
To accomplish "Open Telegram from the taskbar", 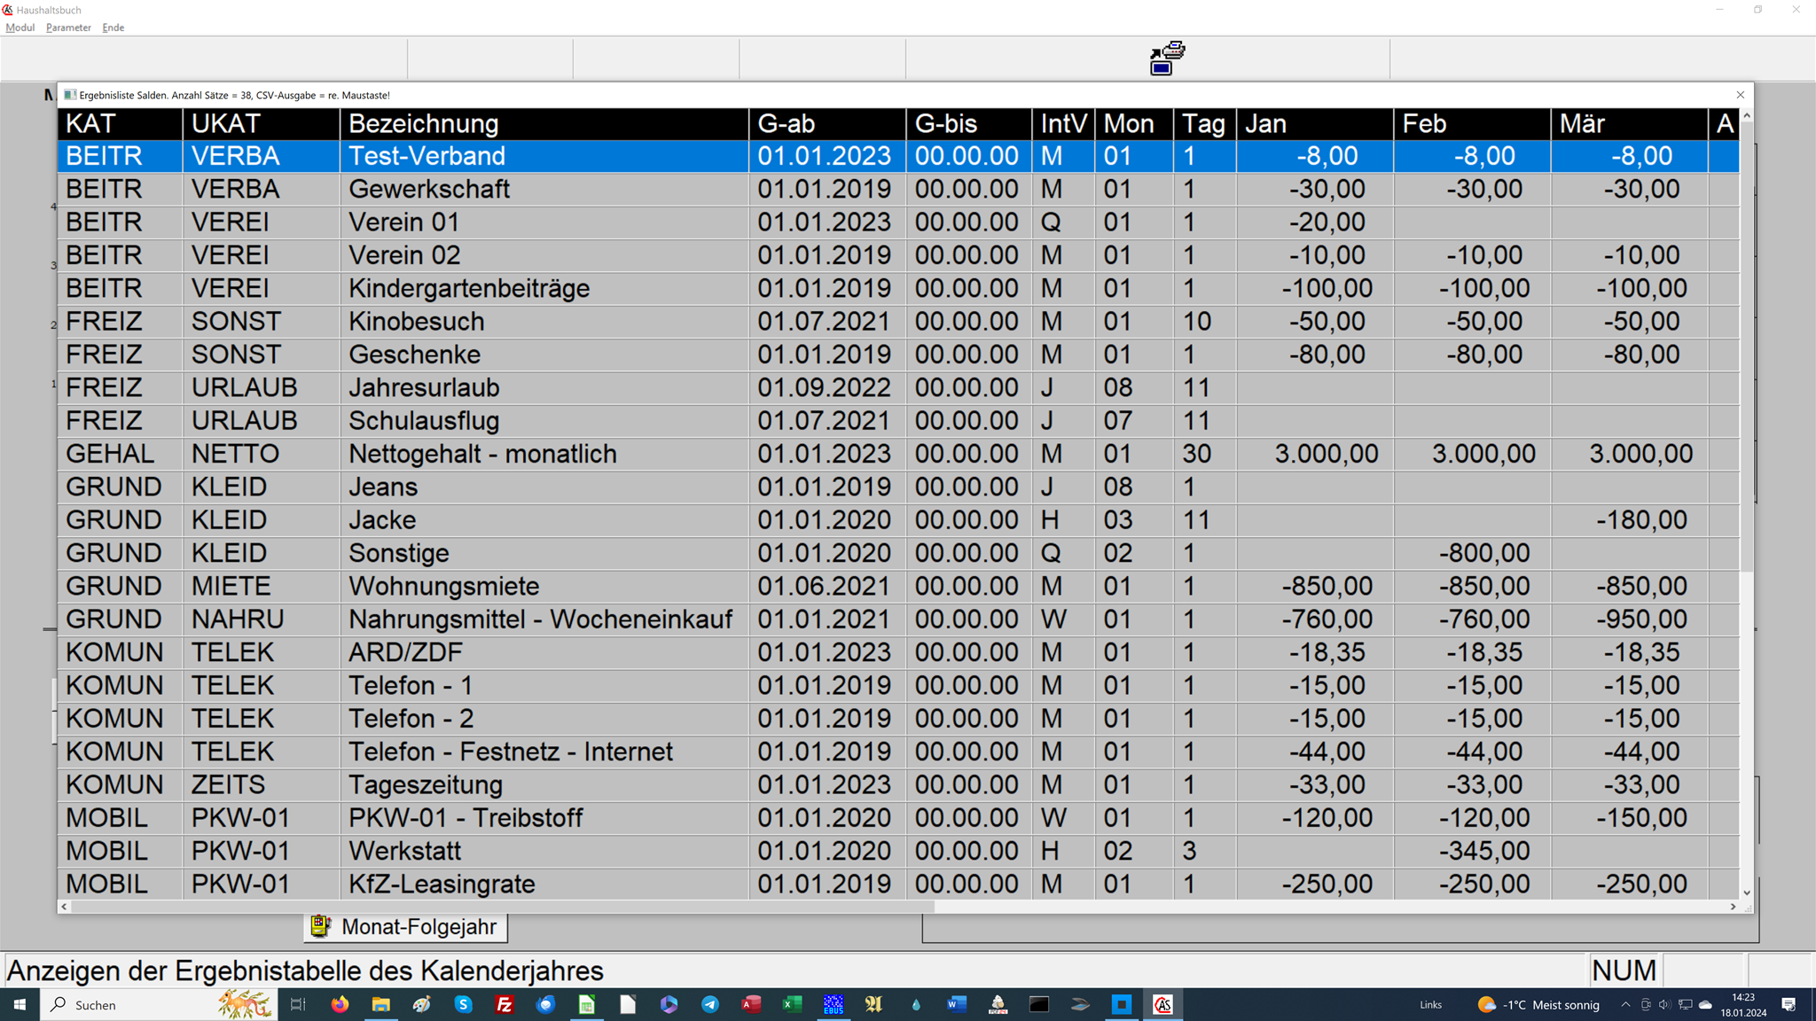I will pyautogui.click(x=710, y=1004).
